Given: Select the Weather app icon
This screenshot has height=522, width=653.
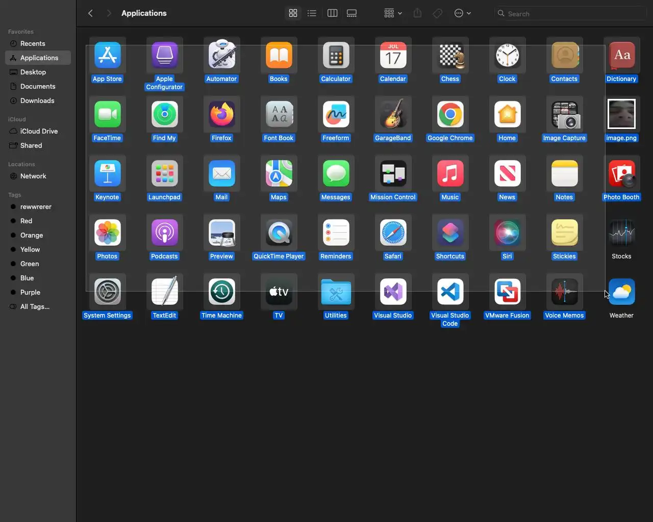Looking at the screenshot, I should [621, 292].
